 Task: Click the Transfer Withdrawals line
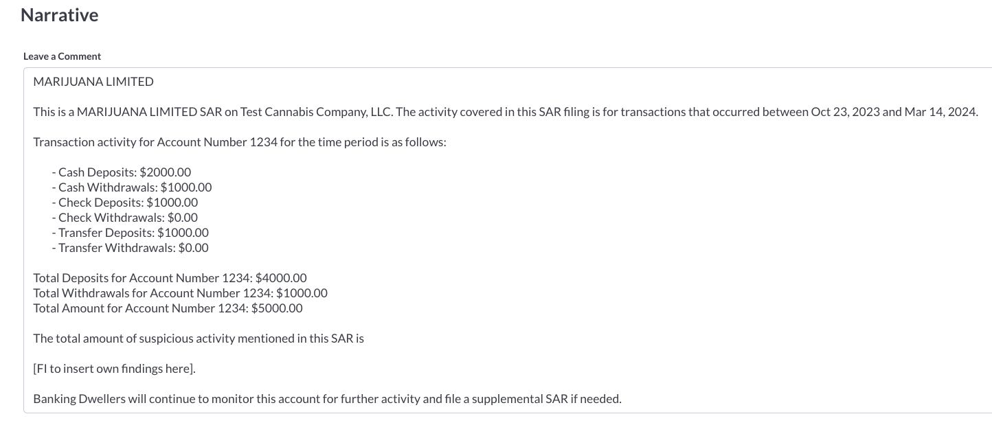pos(131,247)
